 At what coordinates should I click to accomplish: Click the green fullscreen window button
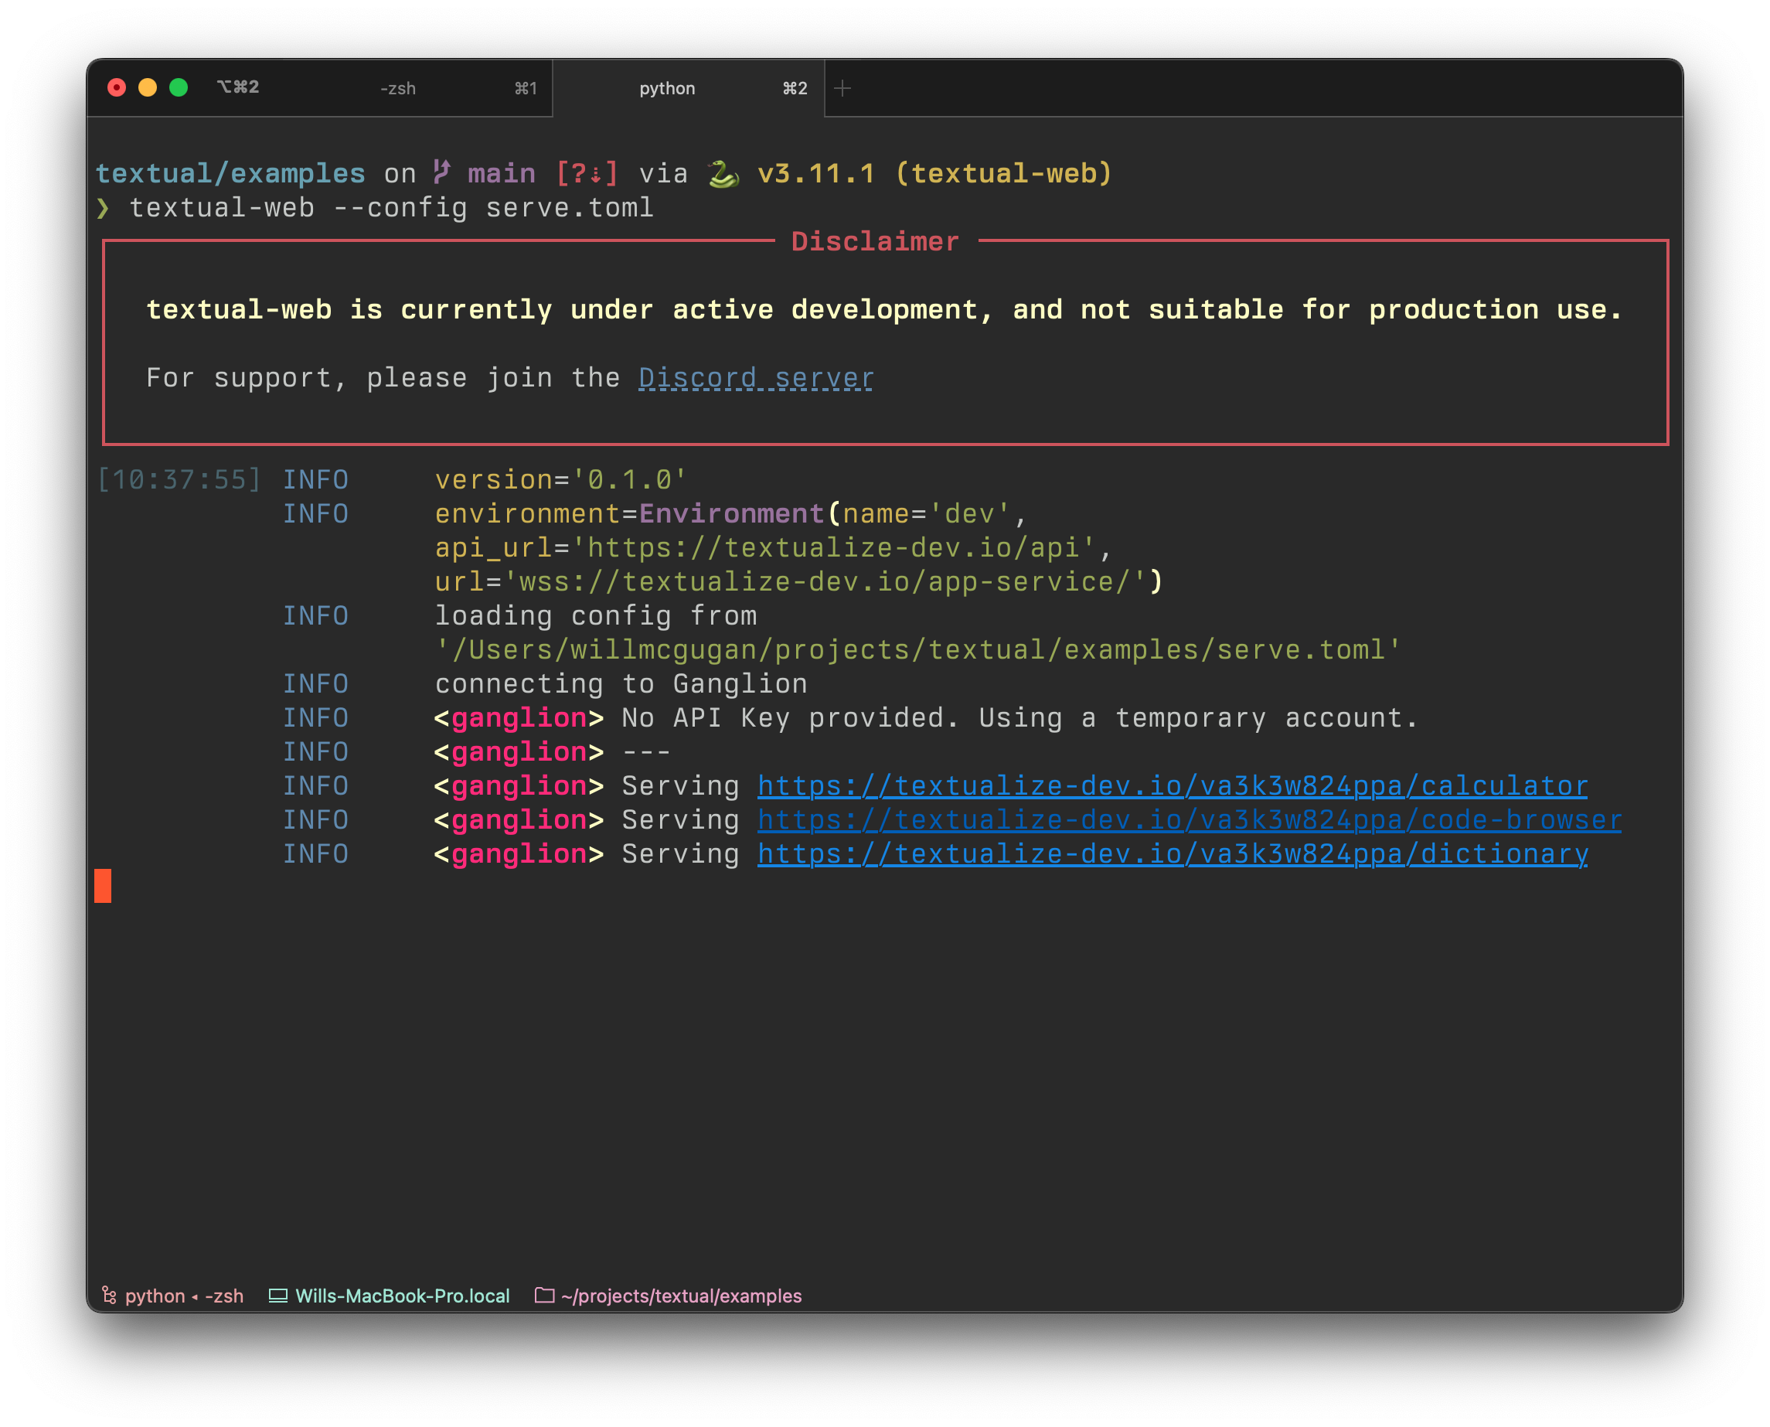point(179,87)
